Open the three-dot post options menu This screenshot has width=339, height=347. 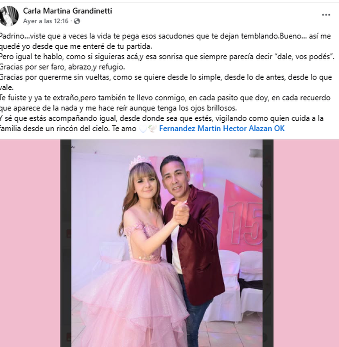coord(326,15)
